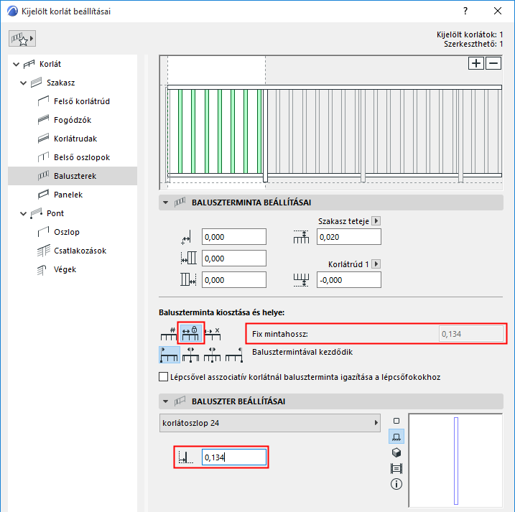515x512 pixels.
Task: Select Korlát in the tree
Action: tap(50, 64)
